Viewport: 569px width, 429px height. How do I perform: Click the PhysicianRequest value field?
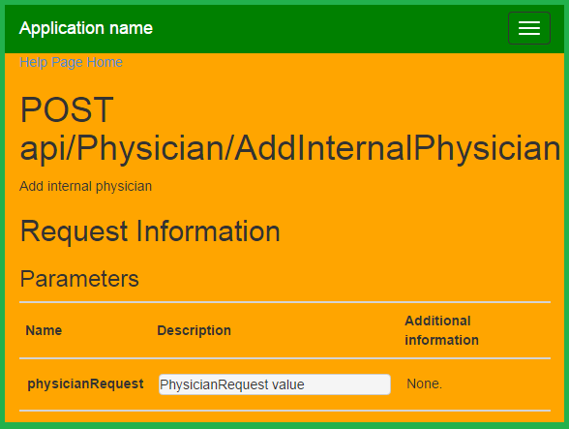pos(275,384)
